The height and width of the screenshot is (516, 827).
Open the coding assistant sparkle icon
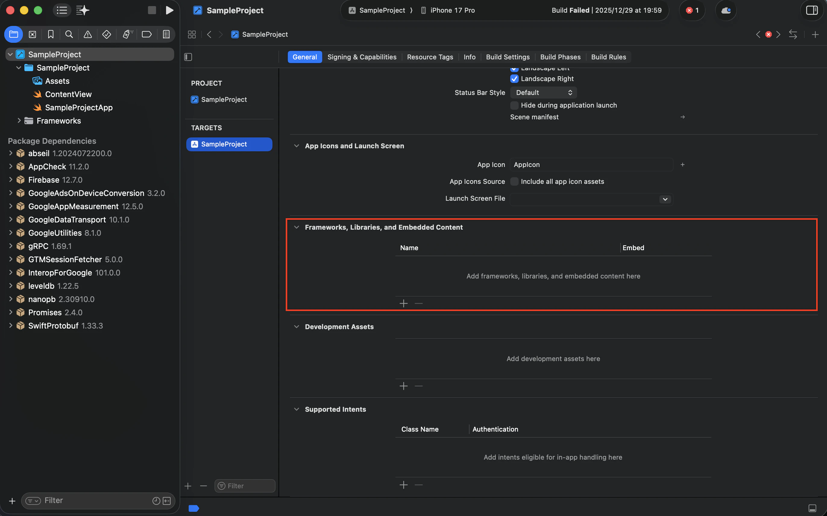point(83,10)
